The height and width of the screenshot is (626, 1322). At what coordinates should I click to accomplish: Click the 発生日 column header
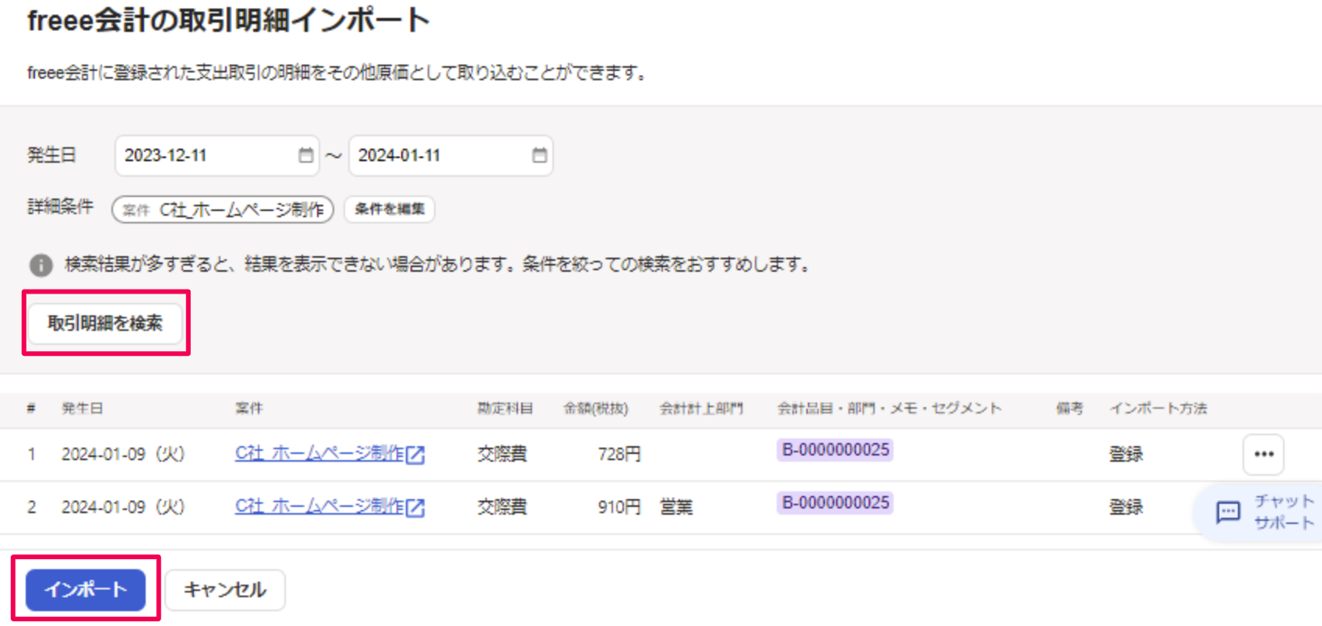pos(83,408)
